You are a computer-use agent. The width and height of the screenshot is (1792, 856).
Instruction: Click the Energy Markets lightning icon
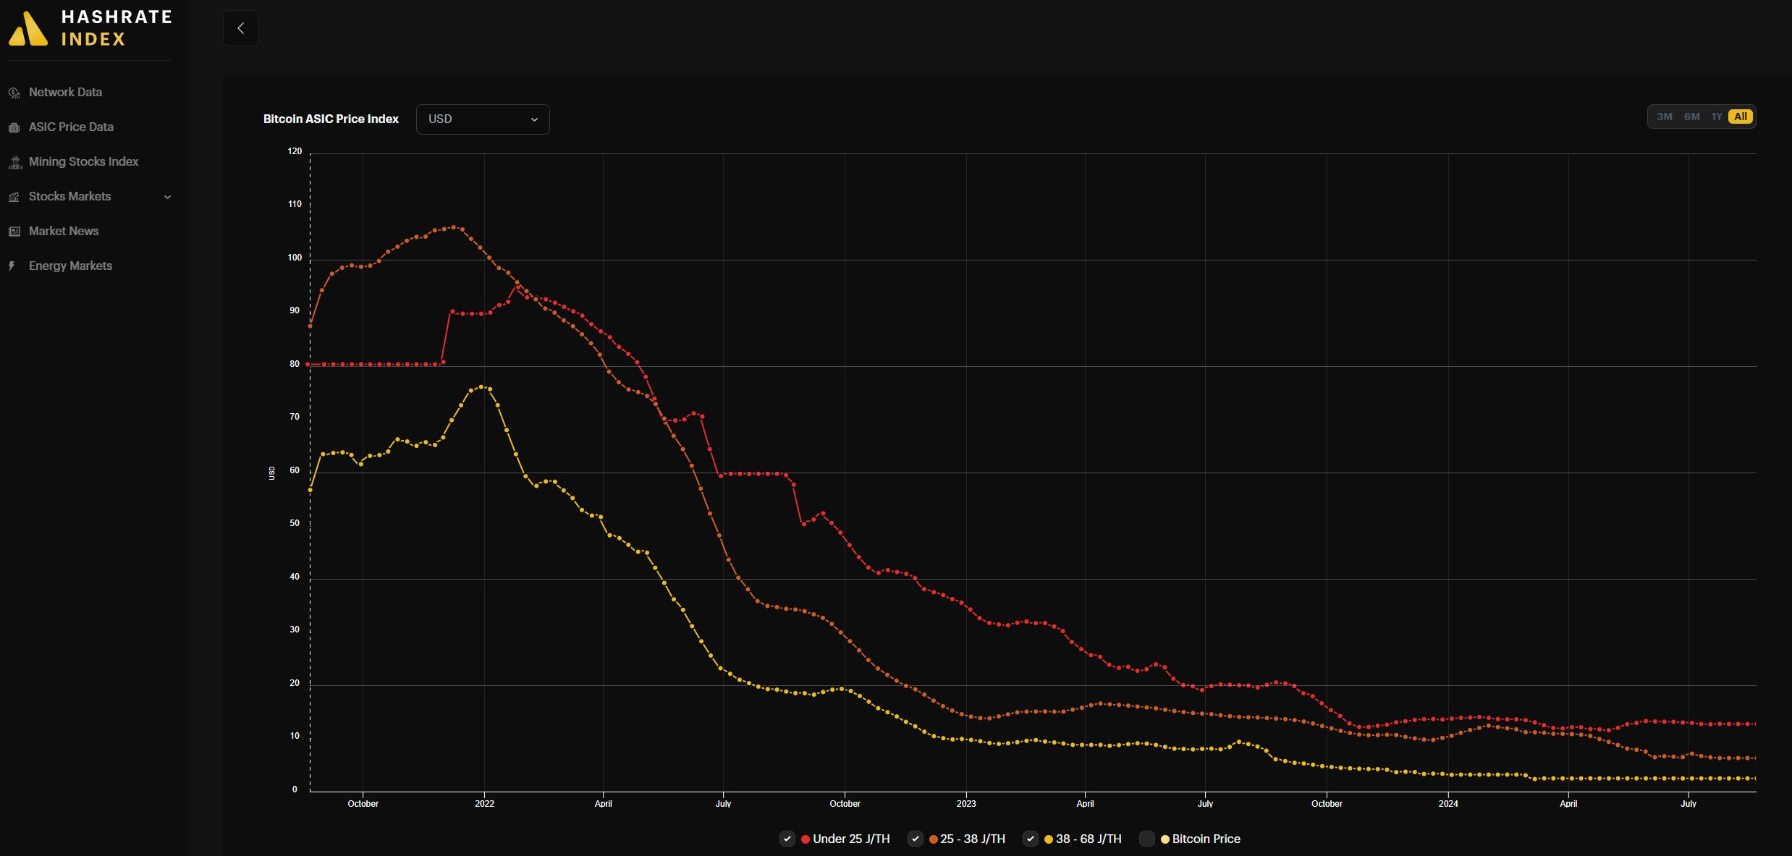coord(12,266)
